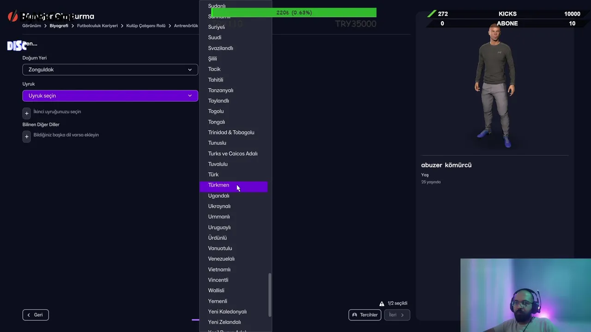Click the İleri next button

(x=397, y=315)
